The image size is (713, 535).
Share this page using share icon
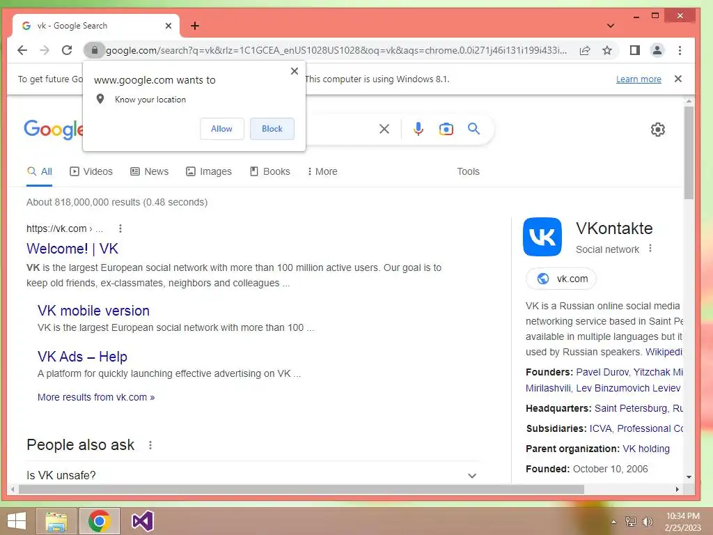[x=585, y=50]
